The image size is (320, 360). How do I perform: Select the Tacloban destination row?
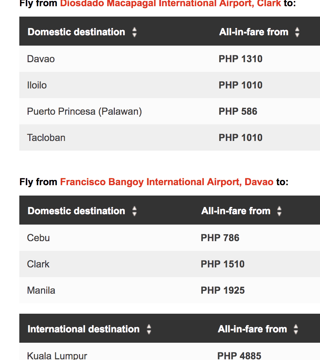pyautogui.click(x=46, y=138)
